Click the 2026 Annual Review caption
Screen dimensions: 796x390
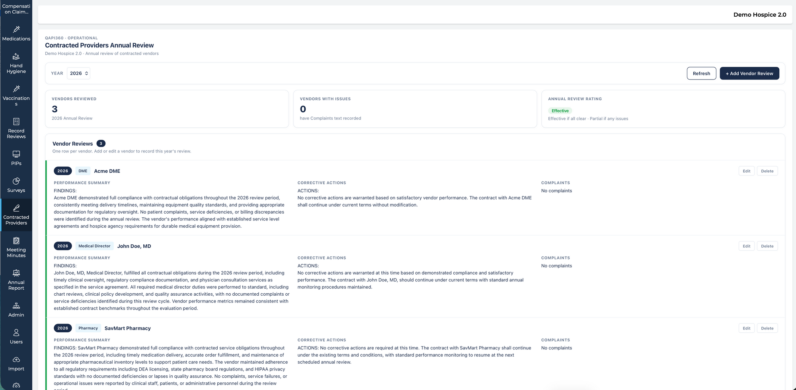tap(72, 119)
